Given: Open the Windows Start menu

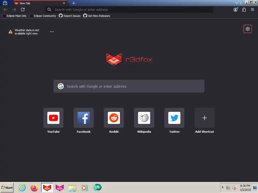Looking at the screenshot, I should pyautogui.click(x=7, y=188).
